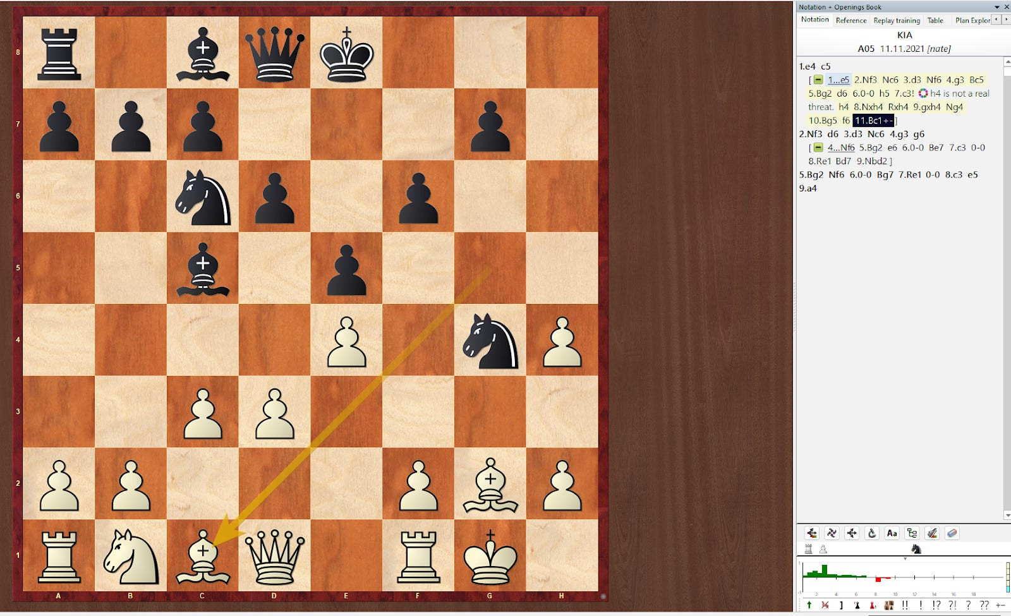Screen dimensions: 1011x616
Task: Click the hook-shaped toolbar icon
Action: [x=872, y=533]
